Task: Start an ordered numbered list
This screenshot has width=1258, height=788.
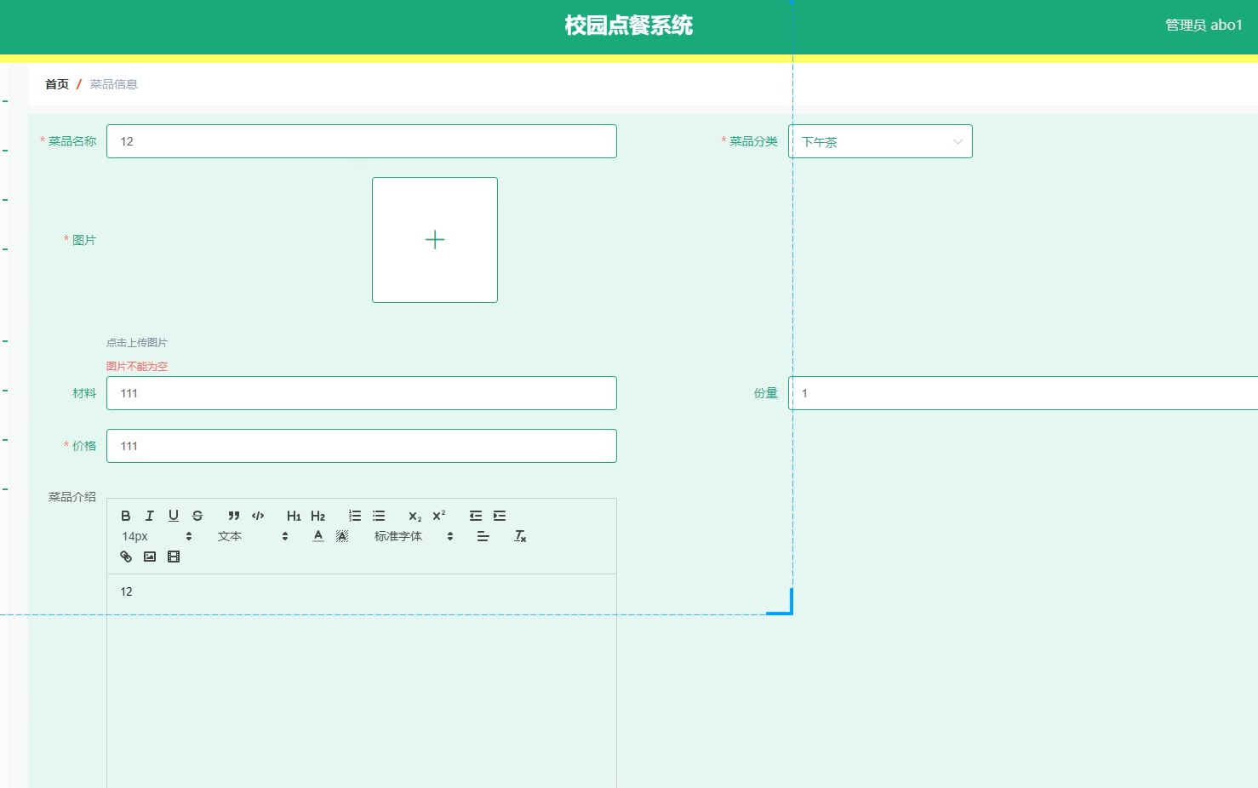Action: (x=355, y=516)
